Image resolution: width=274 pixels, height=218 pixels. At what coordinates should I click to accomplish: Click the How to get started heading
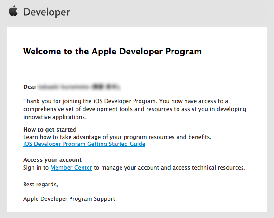(x=50, y=130)
